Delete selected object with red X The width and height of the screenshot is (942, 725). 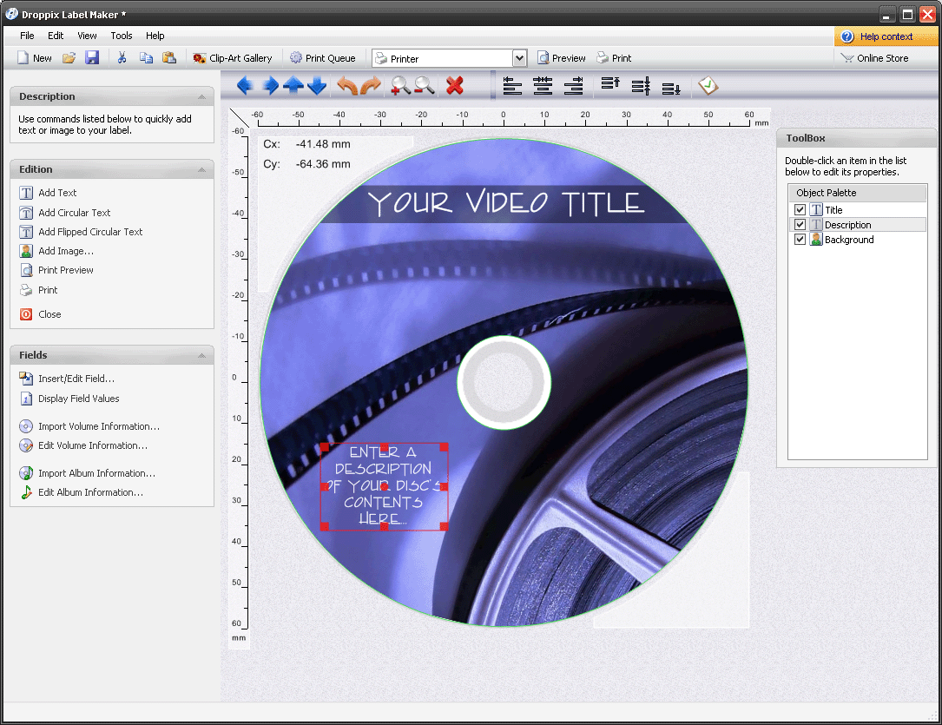click(455, 86)
